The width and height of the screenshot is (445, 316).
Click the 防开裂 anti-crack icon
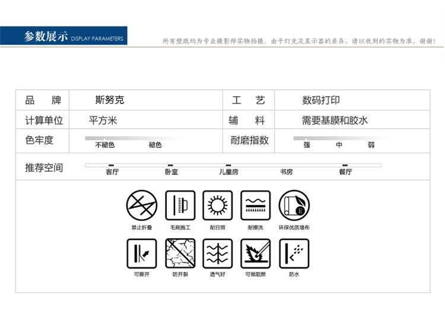point(180,254)
